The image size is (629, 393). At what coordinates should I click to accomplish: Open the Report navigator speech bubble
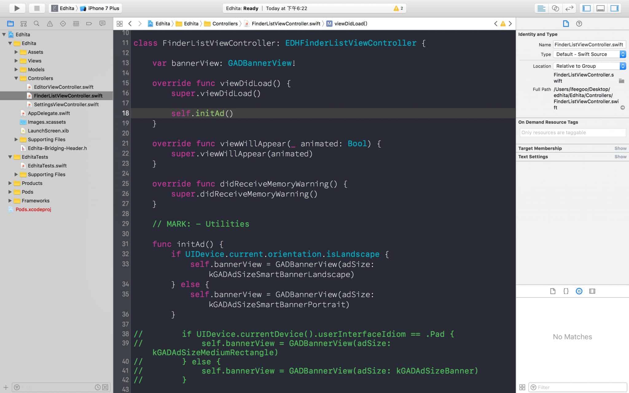click(102, 24)
